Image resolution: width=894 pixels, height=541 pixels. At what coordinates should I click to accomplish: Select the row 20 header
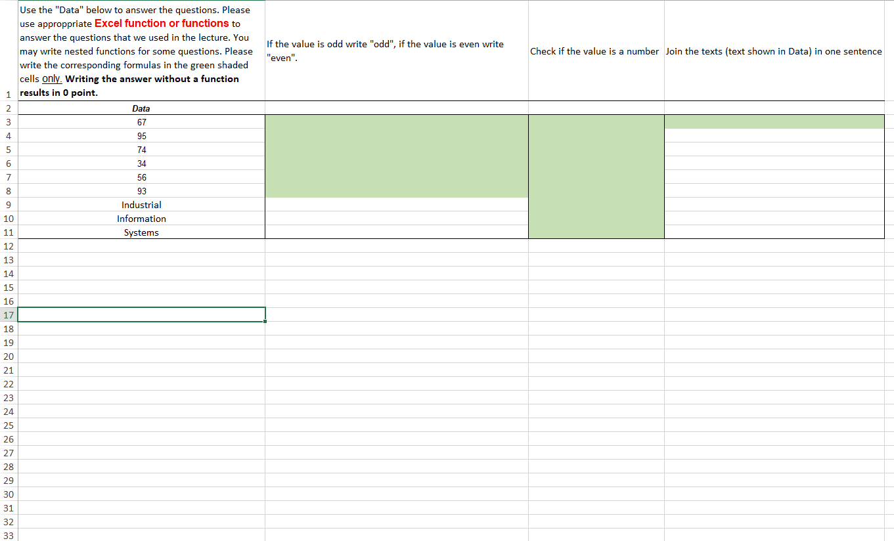coord(9,357)
